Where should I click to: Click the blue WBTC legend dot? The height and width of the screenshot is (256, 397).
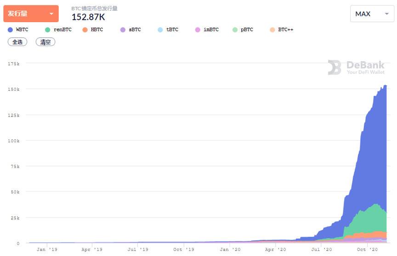10,29
